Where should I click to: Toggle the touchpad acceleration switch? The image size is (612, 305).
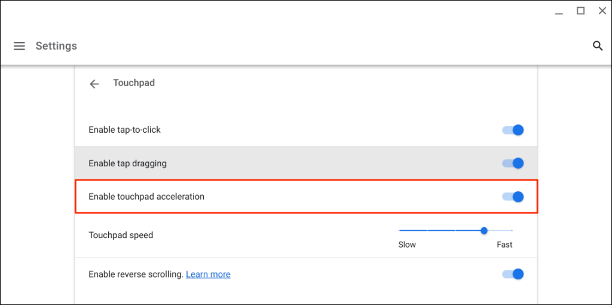coord(513,197)
